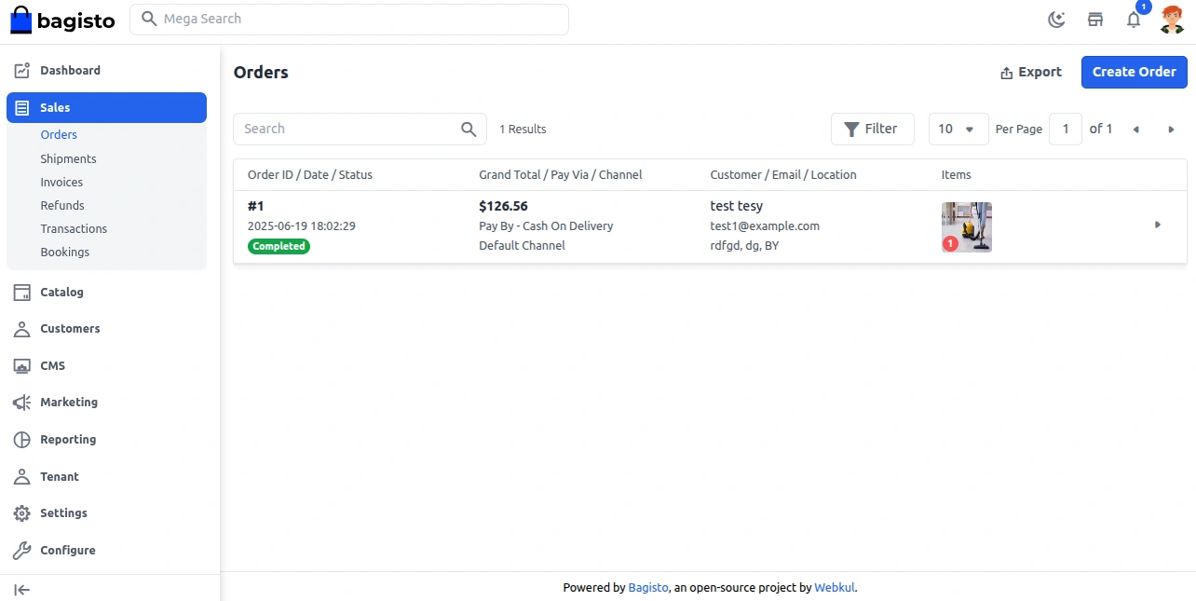The width and height of the screenshot is (1196, 601).
Task: Expand the per-page count dropdown
Action: point(958,130)
